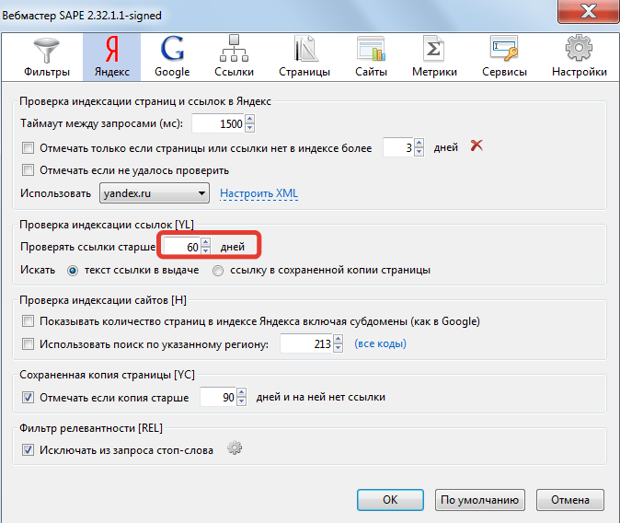Select 'текст ссылки в выдаче' radio option
The width and height of the screenshot is (620, 523).
click(73, 271)
